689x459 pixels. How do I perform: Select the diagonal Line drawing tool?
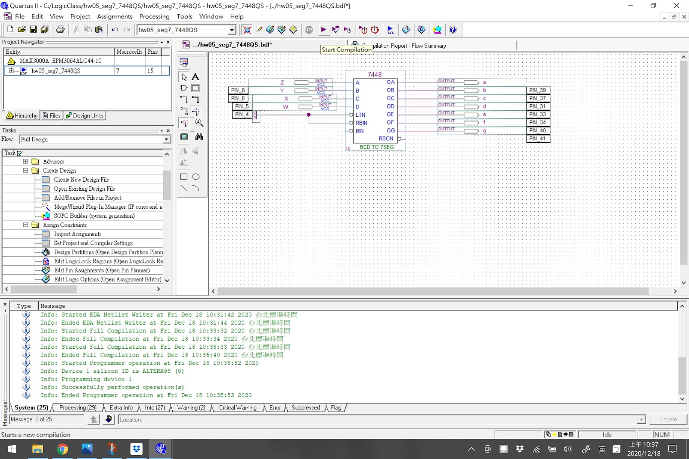coord(184,188)
